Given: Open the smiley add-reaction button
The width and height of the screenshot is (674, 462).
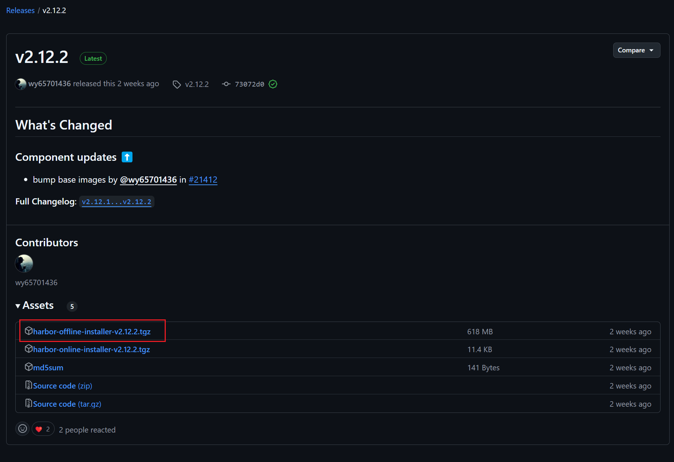Looking at the screenshot, I should tap(23, 429).
